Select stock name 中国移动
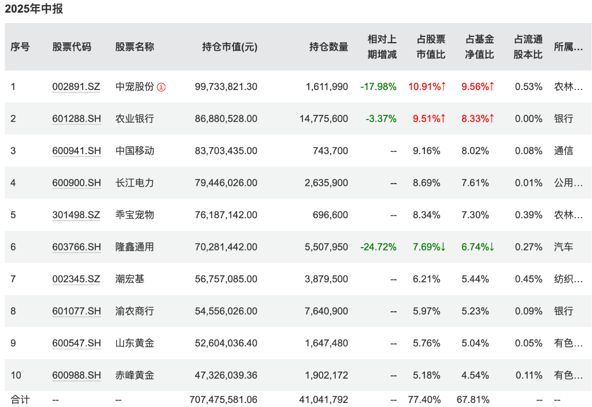This screenshot has width=592, height=407. click(135, 151)
